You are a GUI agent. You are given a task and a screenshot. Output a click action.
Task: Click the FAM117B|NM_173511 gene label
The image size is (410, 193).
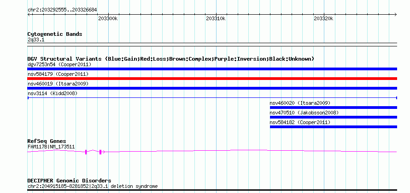point(51,147)
